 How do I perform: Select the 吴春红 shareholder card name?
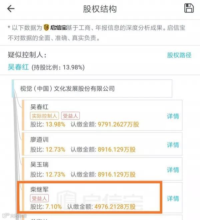[x=39, y=107]
